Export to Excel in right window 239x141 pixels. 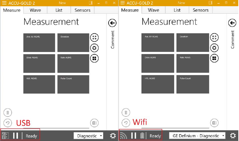214,123
